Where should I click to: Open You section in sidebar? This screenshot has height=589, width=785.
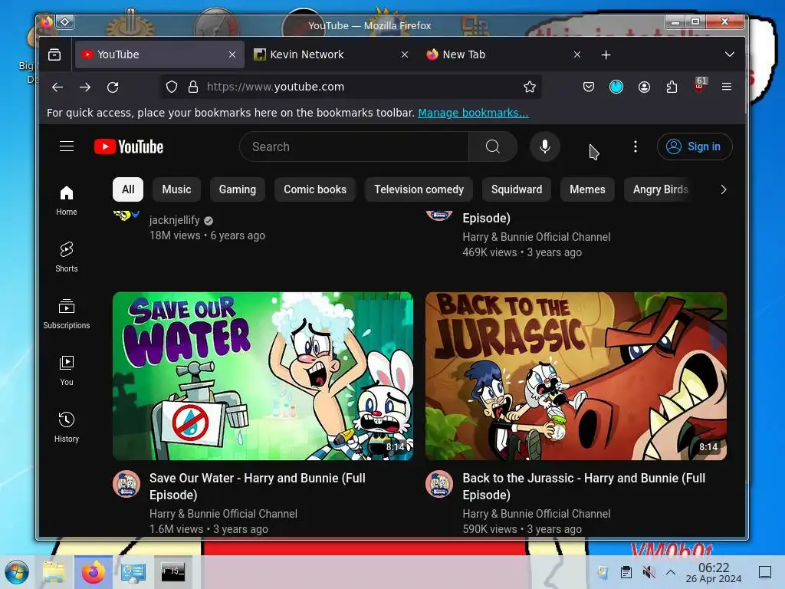67,370
